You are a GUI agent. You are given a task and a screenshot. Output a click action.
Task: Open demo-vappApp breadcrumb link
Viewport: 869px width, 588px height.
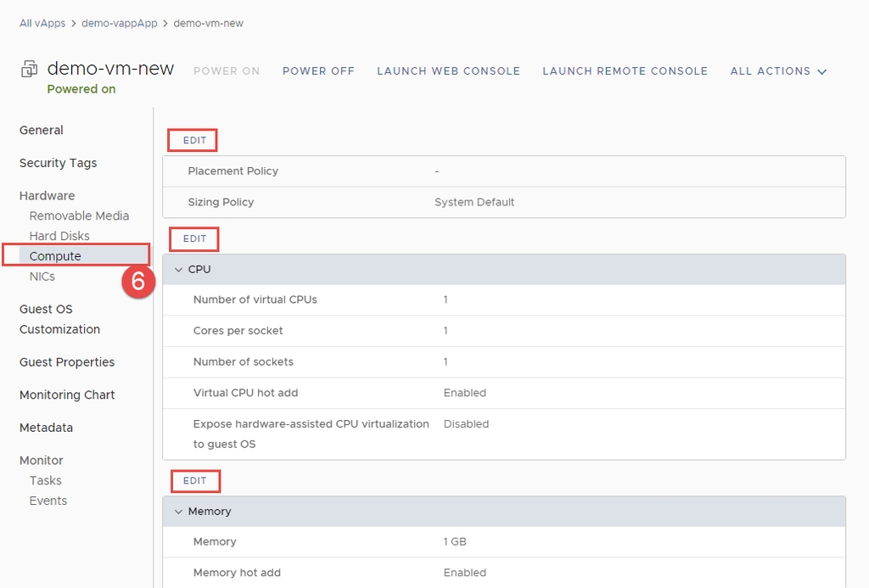120,23
